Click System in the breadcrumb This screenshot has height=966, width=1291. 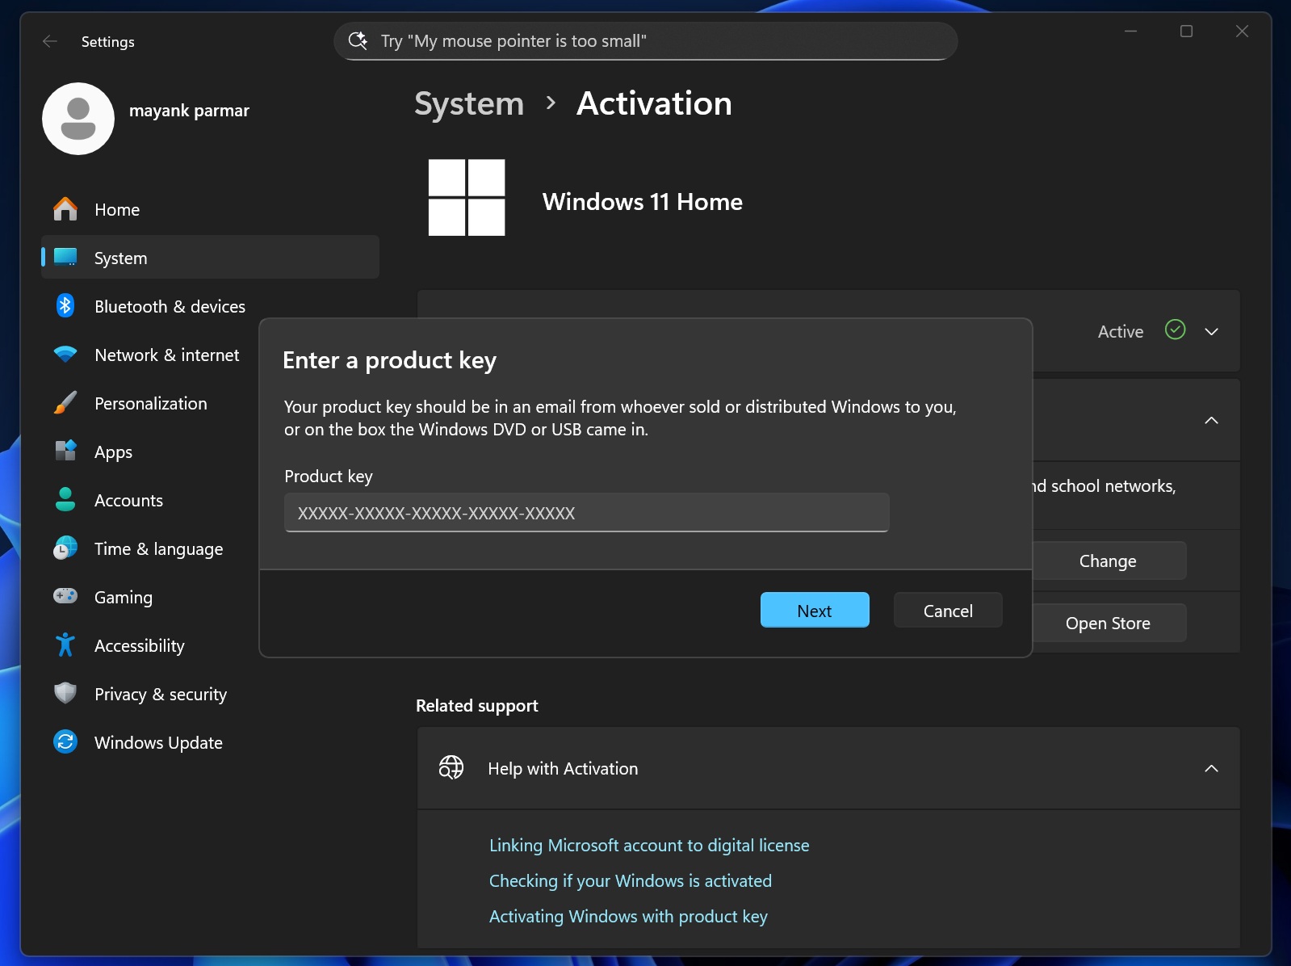tap(469, 103)
